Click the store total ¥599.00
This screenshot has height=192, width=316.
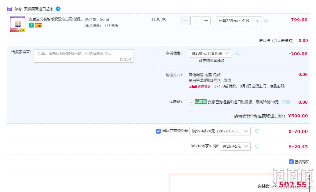coord(298,116)
